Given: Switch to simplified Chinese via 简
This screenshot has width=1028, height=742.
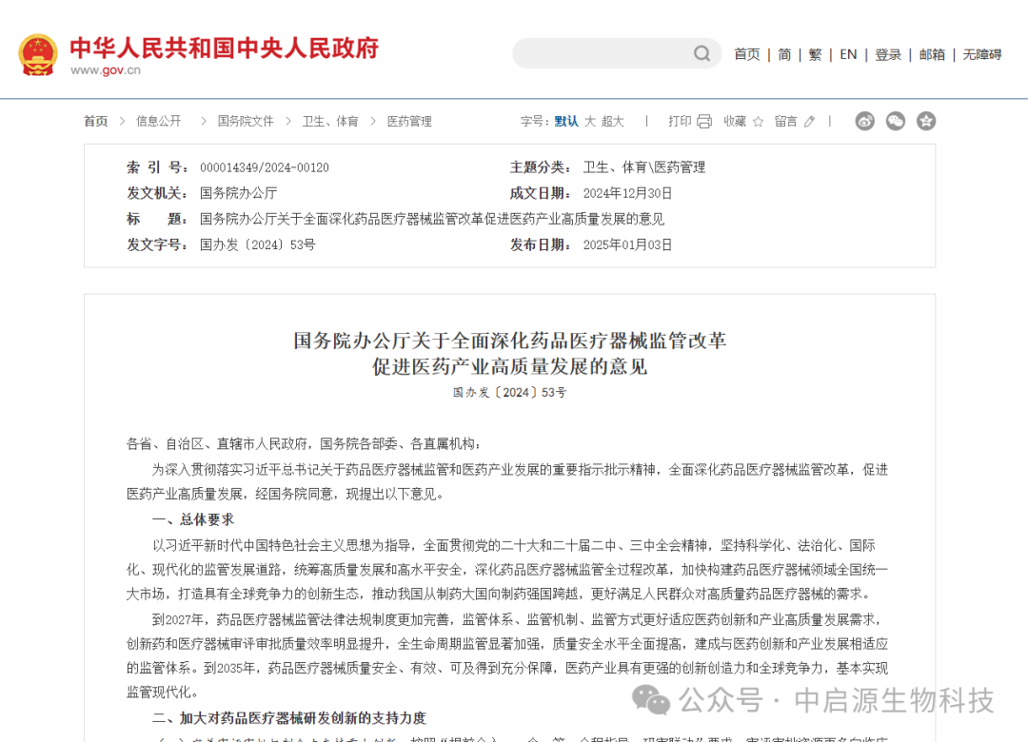Looking at the screenshot, I should coord(784,54).
